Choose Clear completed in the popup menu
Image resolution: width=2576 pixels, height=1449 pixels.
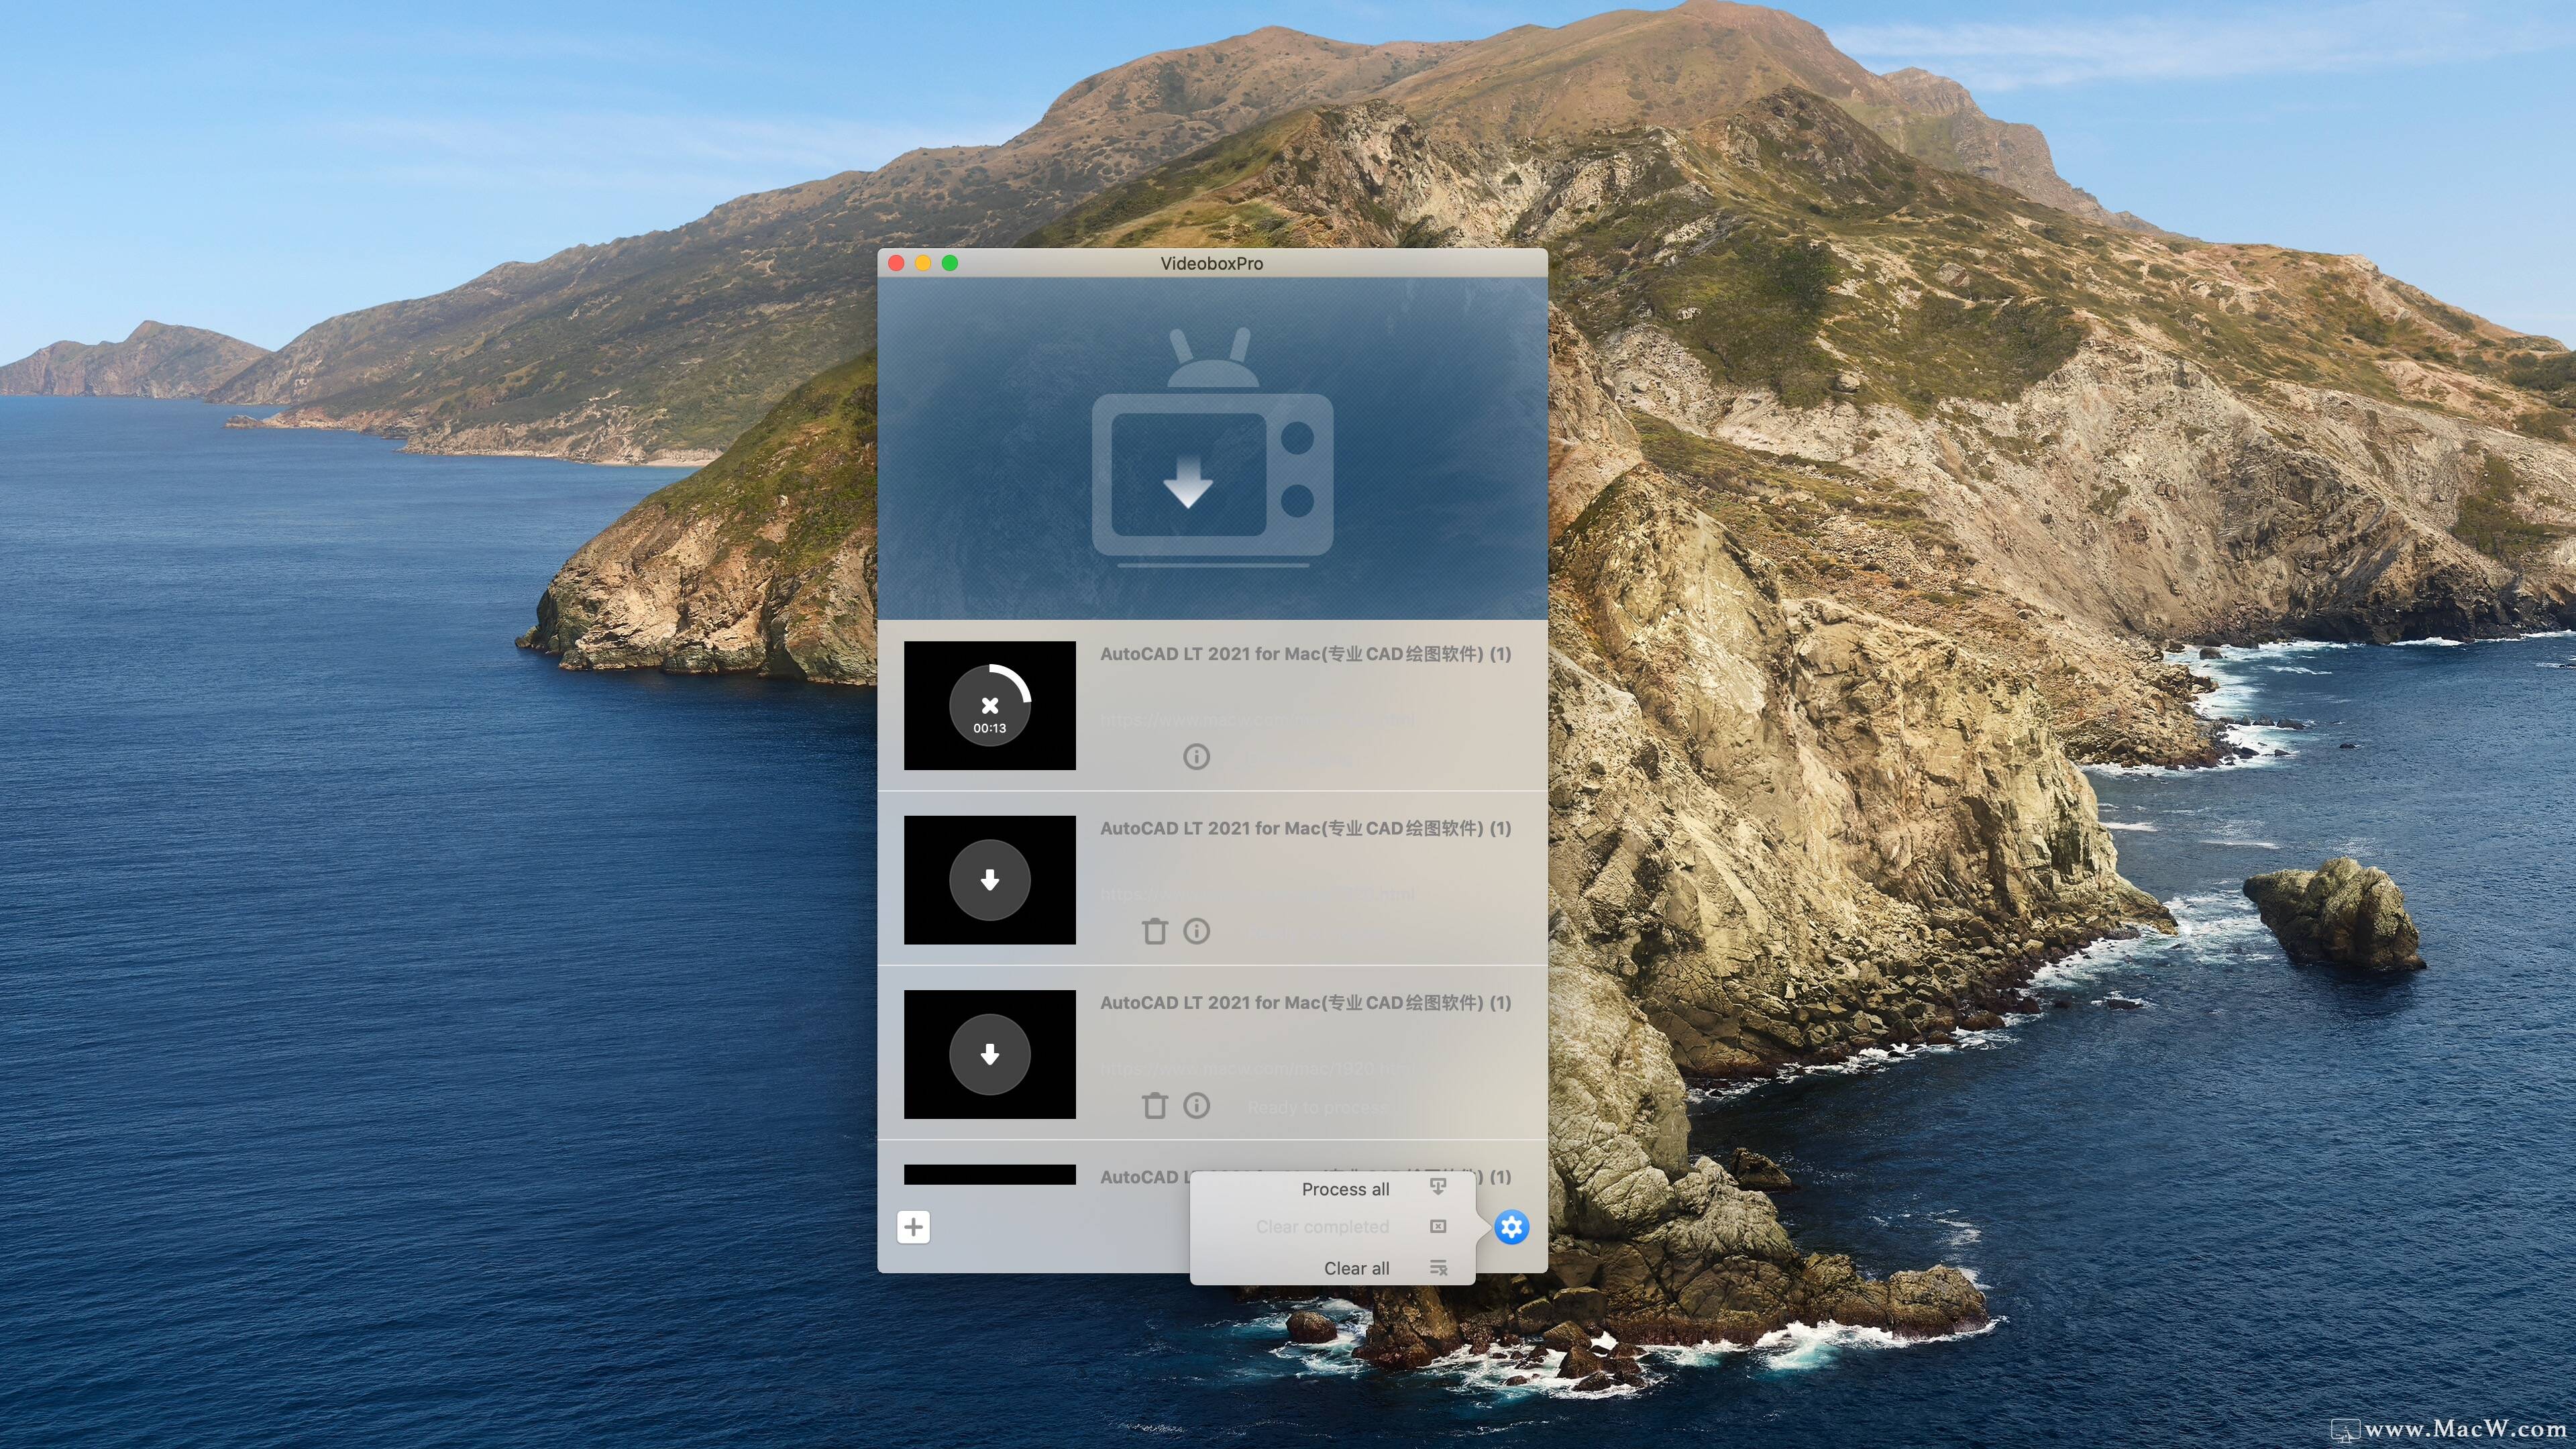tap(1322, 1227)
